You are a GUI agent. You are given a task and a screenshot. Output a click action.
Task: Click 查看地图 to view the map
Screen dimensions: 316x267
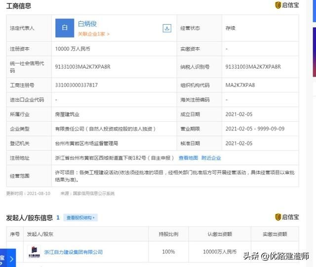point(188,158)
